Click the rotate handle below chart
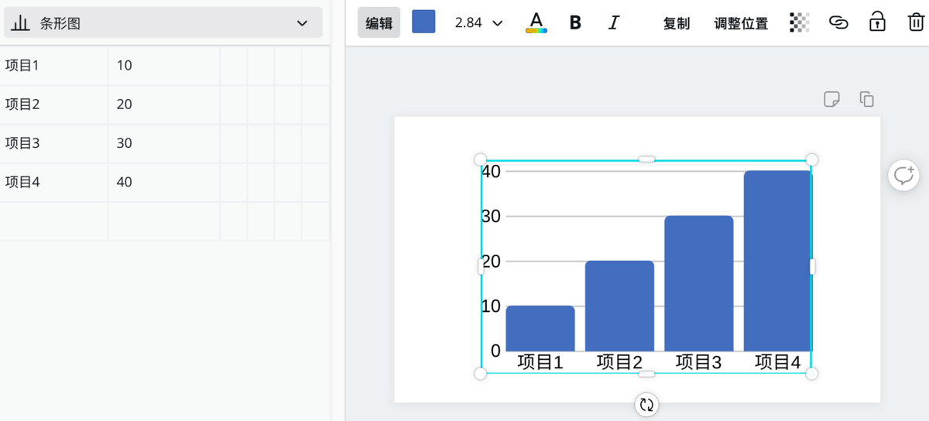The width and height of the screenshot is (929, 421). tap(646, 404)
